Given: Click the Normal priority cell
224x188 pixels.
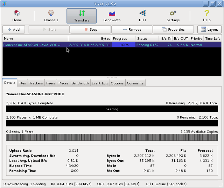Looking at the screenshot, I should coord(196,45).
